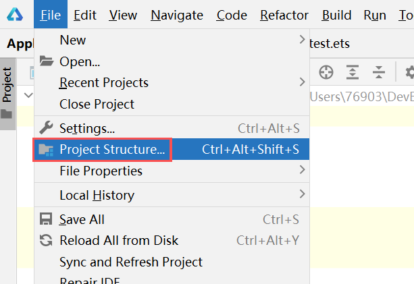This screenshot has height=284, width=414.
Task: Click the Save All floppy disk icon
Action: pos(46,219)
